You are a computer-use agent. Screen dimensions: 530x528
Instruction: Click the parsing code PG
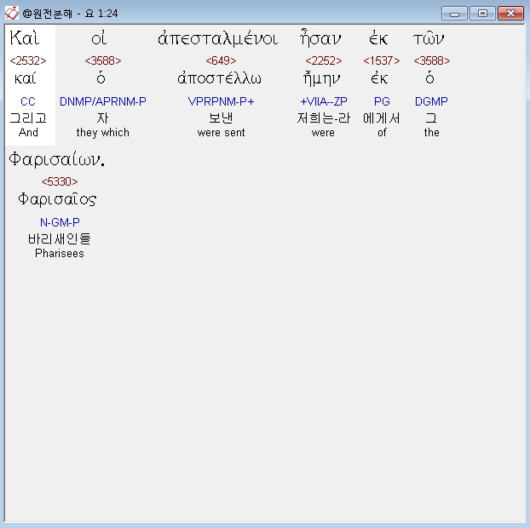[x=382, y=101]
